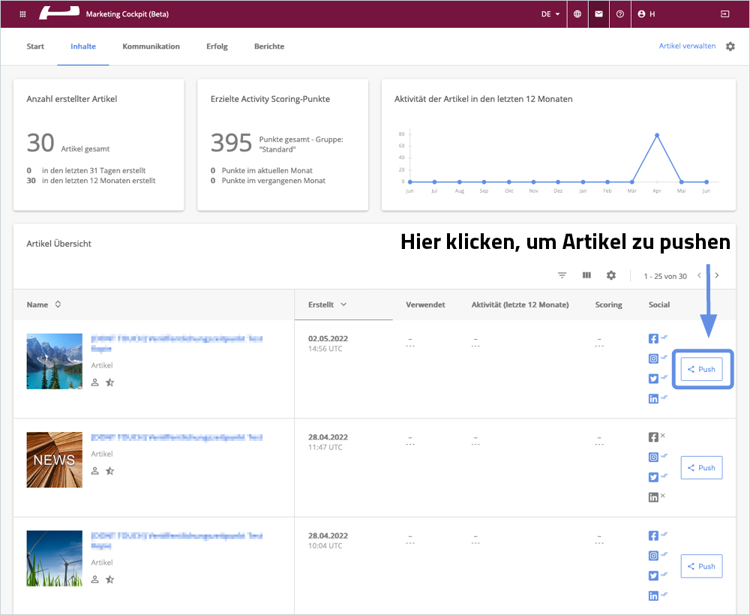The height and width of the screenshot is (615, 750).
Task: Click person icon on mountain lake article
Action: point(95,382)
